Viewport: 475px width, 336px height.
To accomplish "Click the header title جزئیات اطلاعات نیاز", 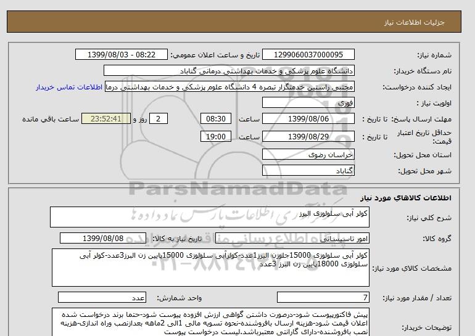I will [x=414, y=22].
